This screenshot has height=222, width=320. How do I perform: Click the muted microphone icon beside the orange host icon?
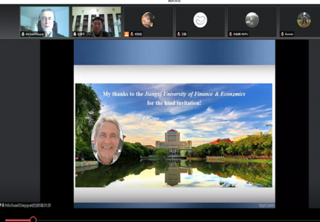point(132,34)
